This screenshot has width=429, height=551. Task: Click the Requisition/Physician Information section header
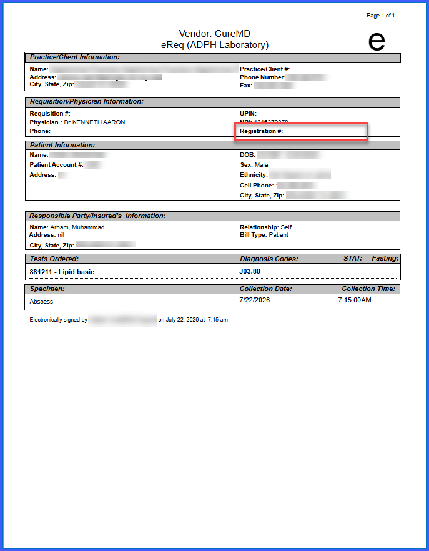click(212, 102)
